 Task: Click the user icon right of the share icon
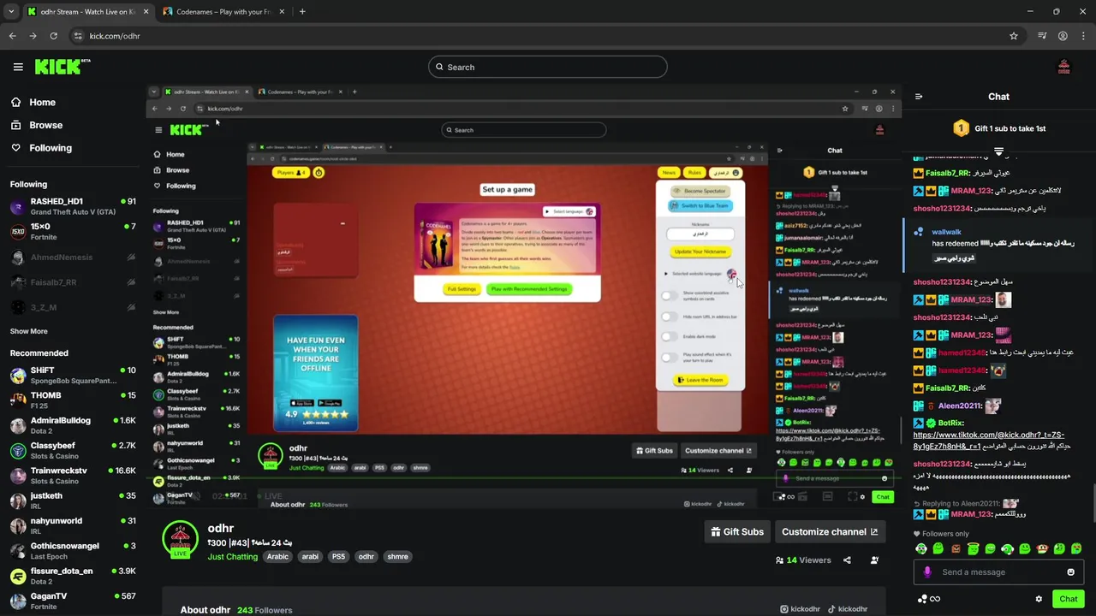tap(874, 560)
